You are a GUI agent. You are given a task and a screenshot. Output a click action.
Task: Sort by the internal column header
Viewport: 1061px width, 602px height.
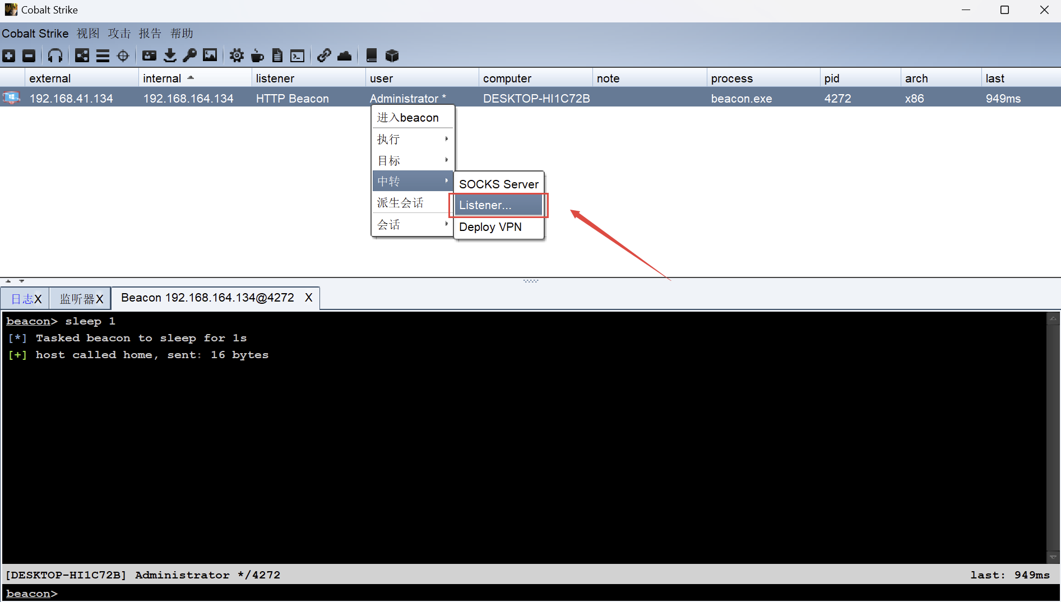click(195, 78)
